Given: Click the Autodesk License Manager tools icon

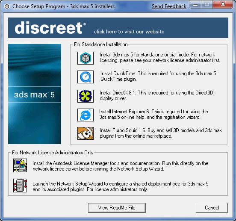Looking at the screenshot, I should [x=20, y=165].
